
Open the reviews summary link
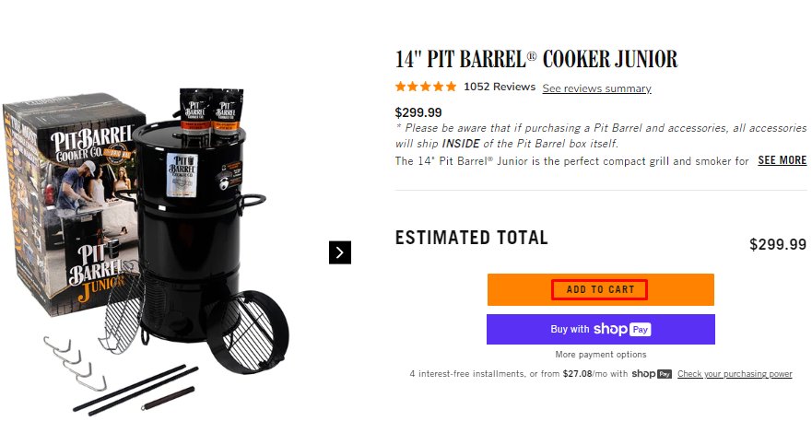(596, 88)
